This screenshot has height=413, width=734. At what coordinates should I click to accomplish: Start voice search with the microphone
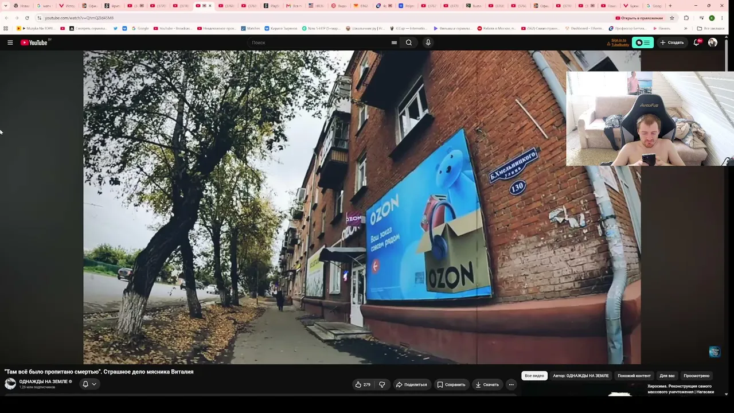coord(428,42)
